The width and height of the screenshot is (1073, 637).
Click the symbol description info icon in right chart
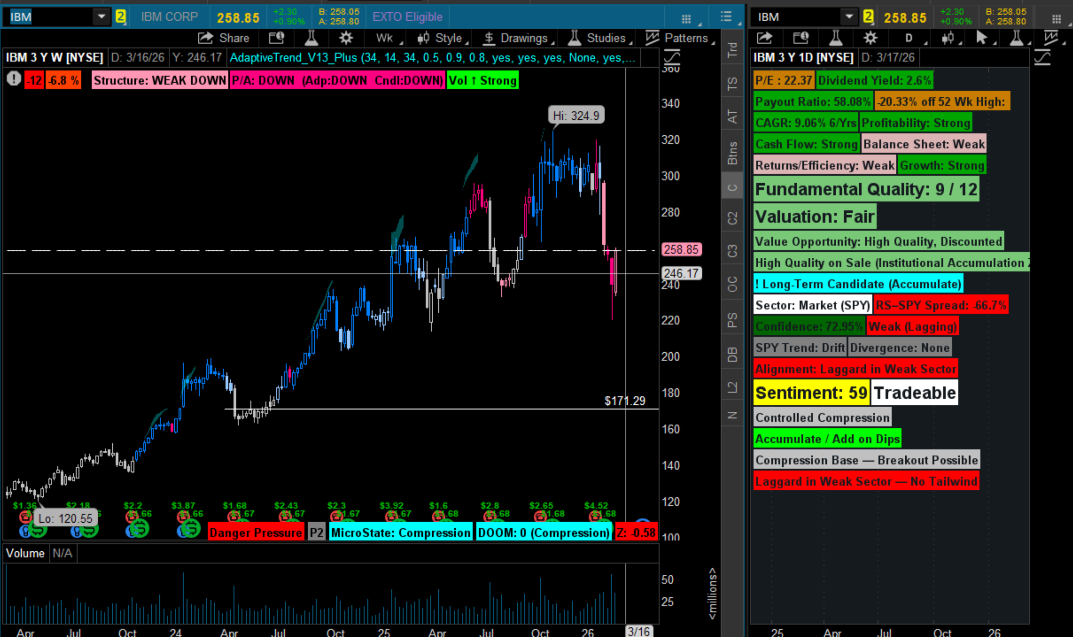click(x=800, y=38)
